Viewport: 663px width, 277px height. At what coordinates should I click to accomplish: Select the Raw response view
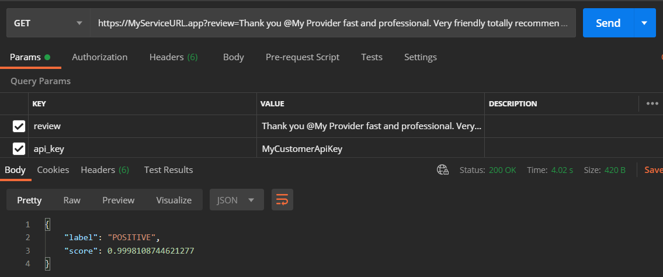tap(72, 200)
